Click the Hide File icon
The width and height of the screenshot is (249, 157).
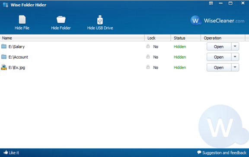22,20
